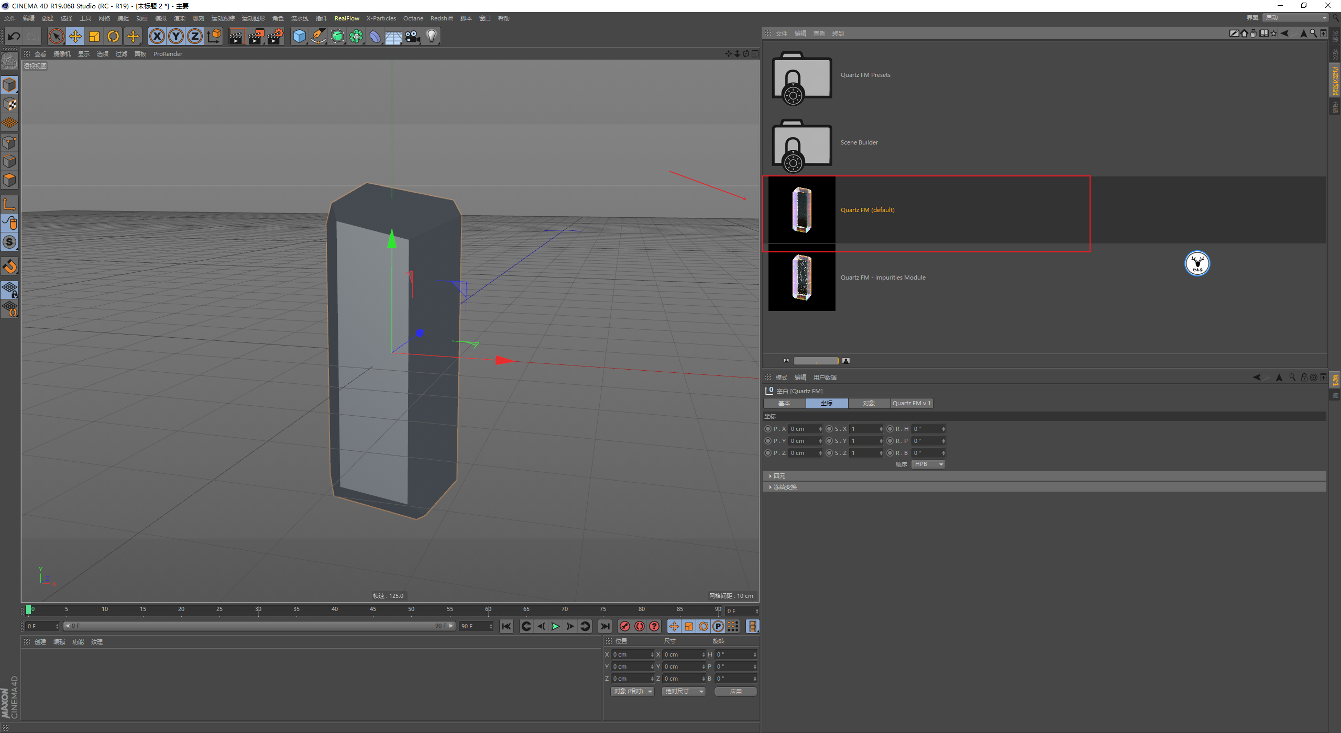Image resolution: width=1341 pixels, height=733 pixels.
Task: Select the Scale tool
Action: point(94,36)
